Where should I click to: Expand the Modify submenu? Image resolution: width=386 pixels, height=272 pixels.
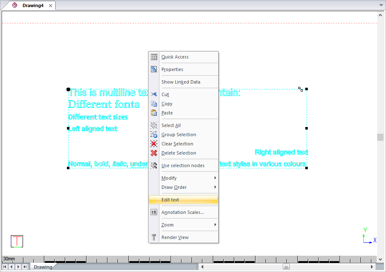169,178
